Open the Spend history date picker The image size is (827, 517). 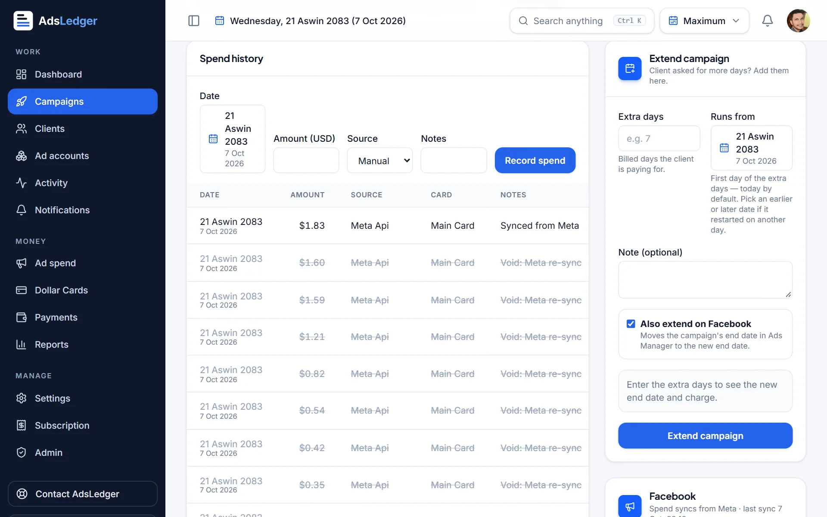(x=233, y=139)
